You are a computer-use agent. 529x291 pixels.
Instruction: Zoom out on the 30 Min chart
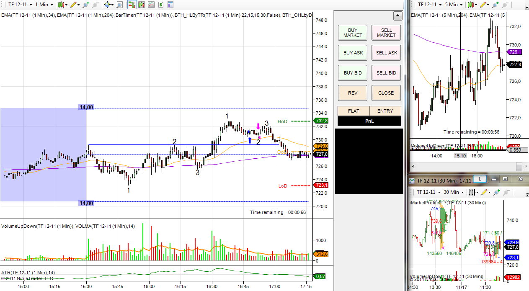pyautogui.click(x=507, y=192)
